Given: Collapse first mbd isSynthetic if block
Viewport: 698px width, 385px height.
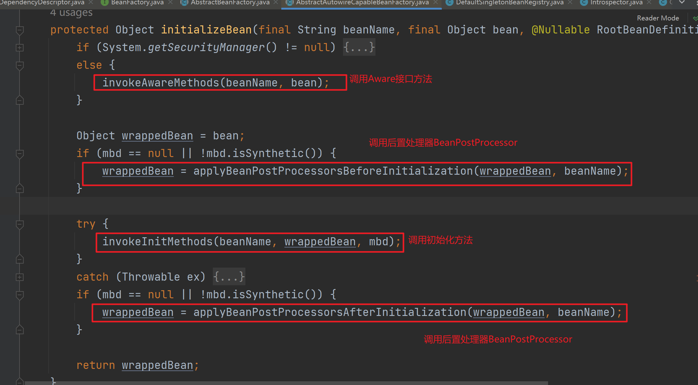Looking at the screenshot, I should pyautogui.click(x=20, y=154).
